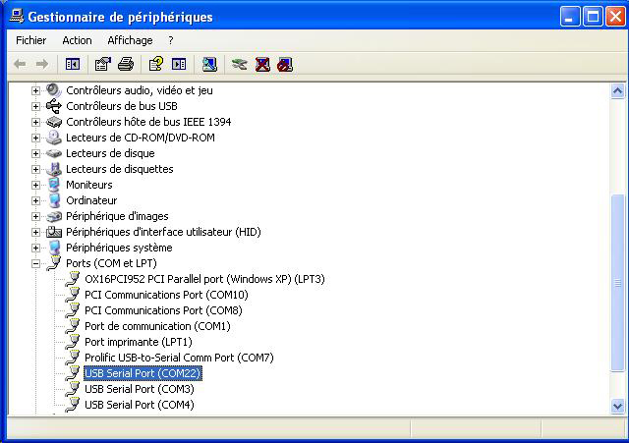Viewport: 629px width, 443px height.
Task: Click the Ports category plug icon
Action: pos(54,263)
